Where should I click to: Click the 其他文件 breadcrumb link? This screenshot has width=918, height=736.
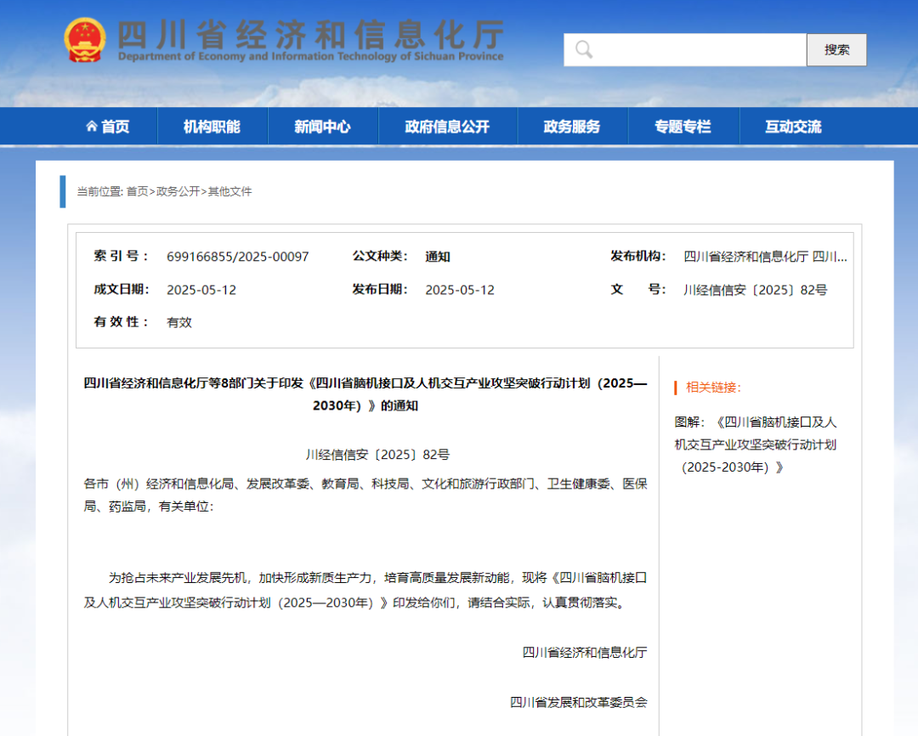(x=230, y=191)
